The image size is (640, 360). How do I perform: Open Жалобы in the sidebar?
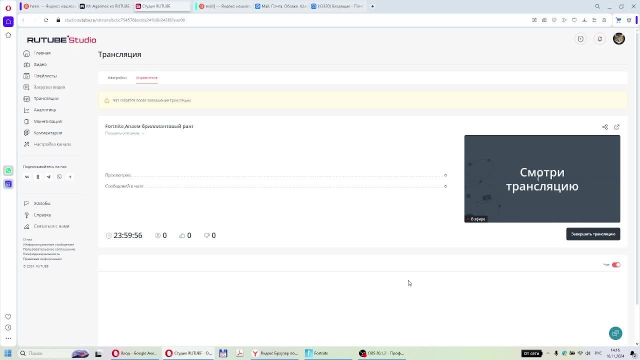[42, 203]
